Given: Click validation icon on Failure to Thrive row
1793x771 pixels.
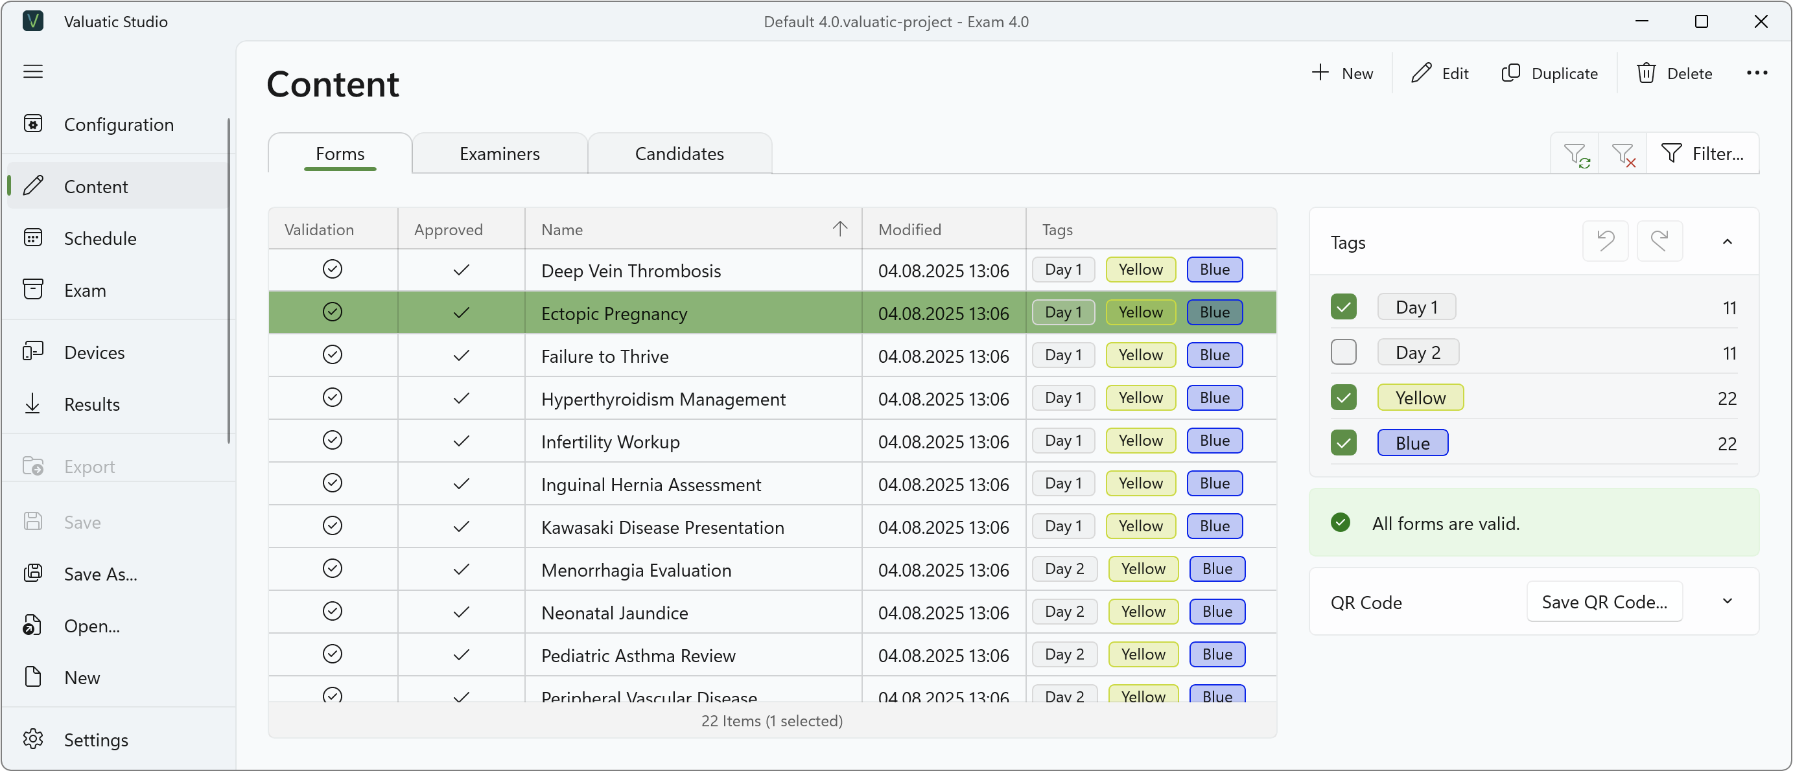Looking at the screenshot, I should pyautogui.click(x=333, y=354).
